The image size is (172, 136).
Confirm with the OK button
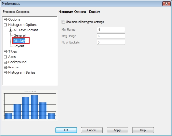(66, 130)
